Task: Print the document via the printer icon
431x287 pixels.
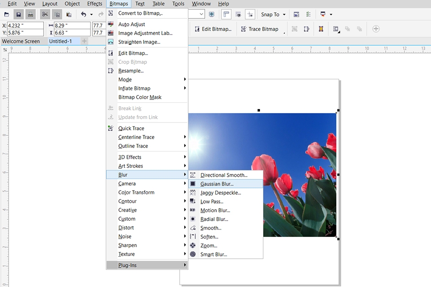Action: tap(31, 14)
